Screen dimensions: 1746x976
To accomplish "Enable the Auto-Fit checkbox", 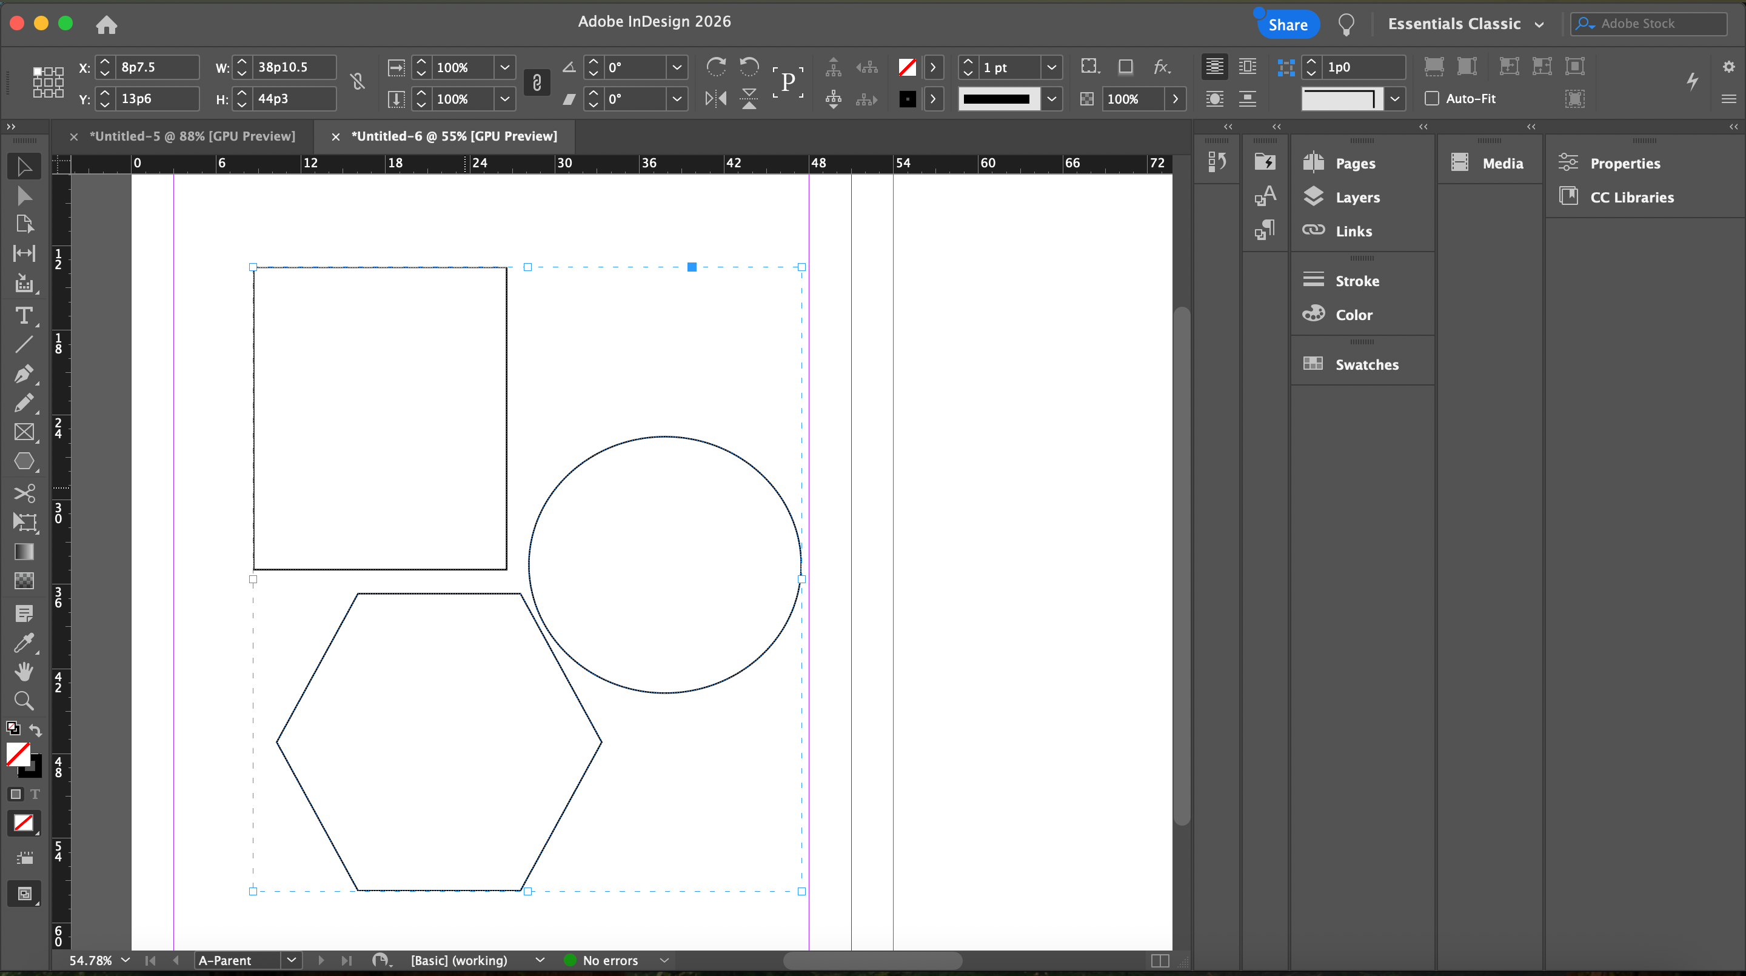I will (x=1431, y=98).
